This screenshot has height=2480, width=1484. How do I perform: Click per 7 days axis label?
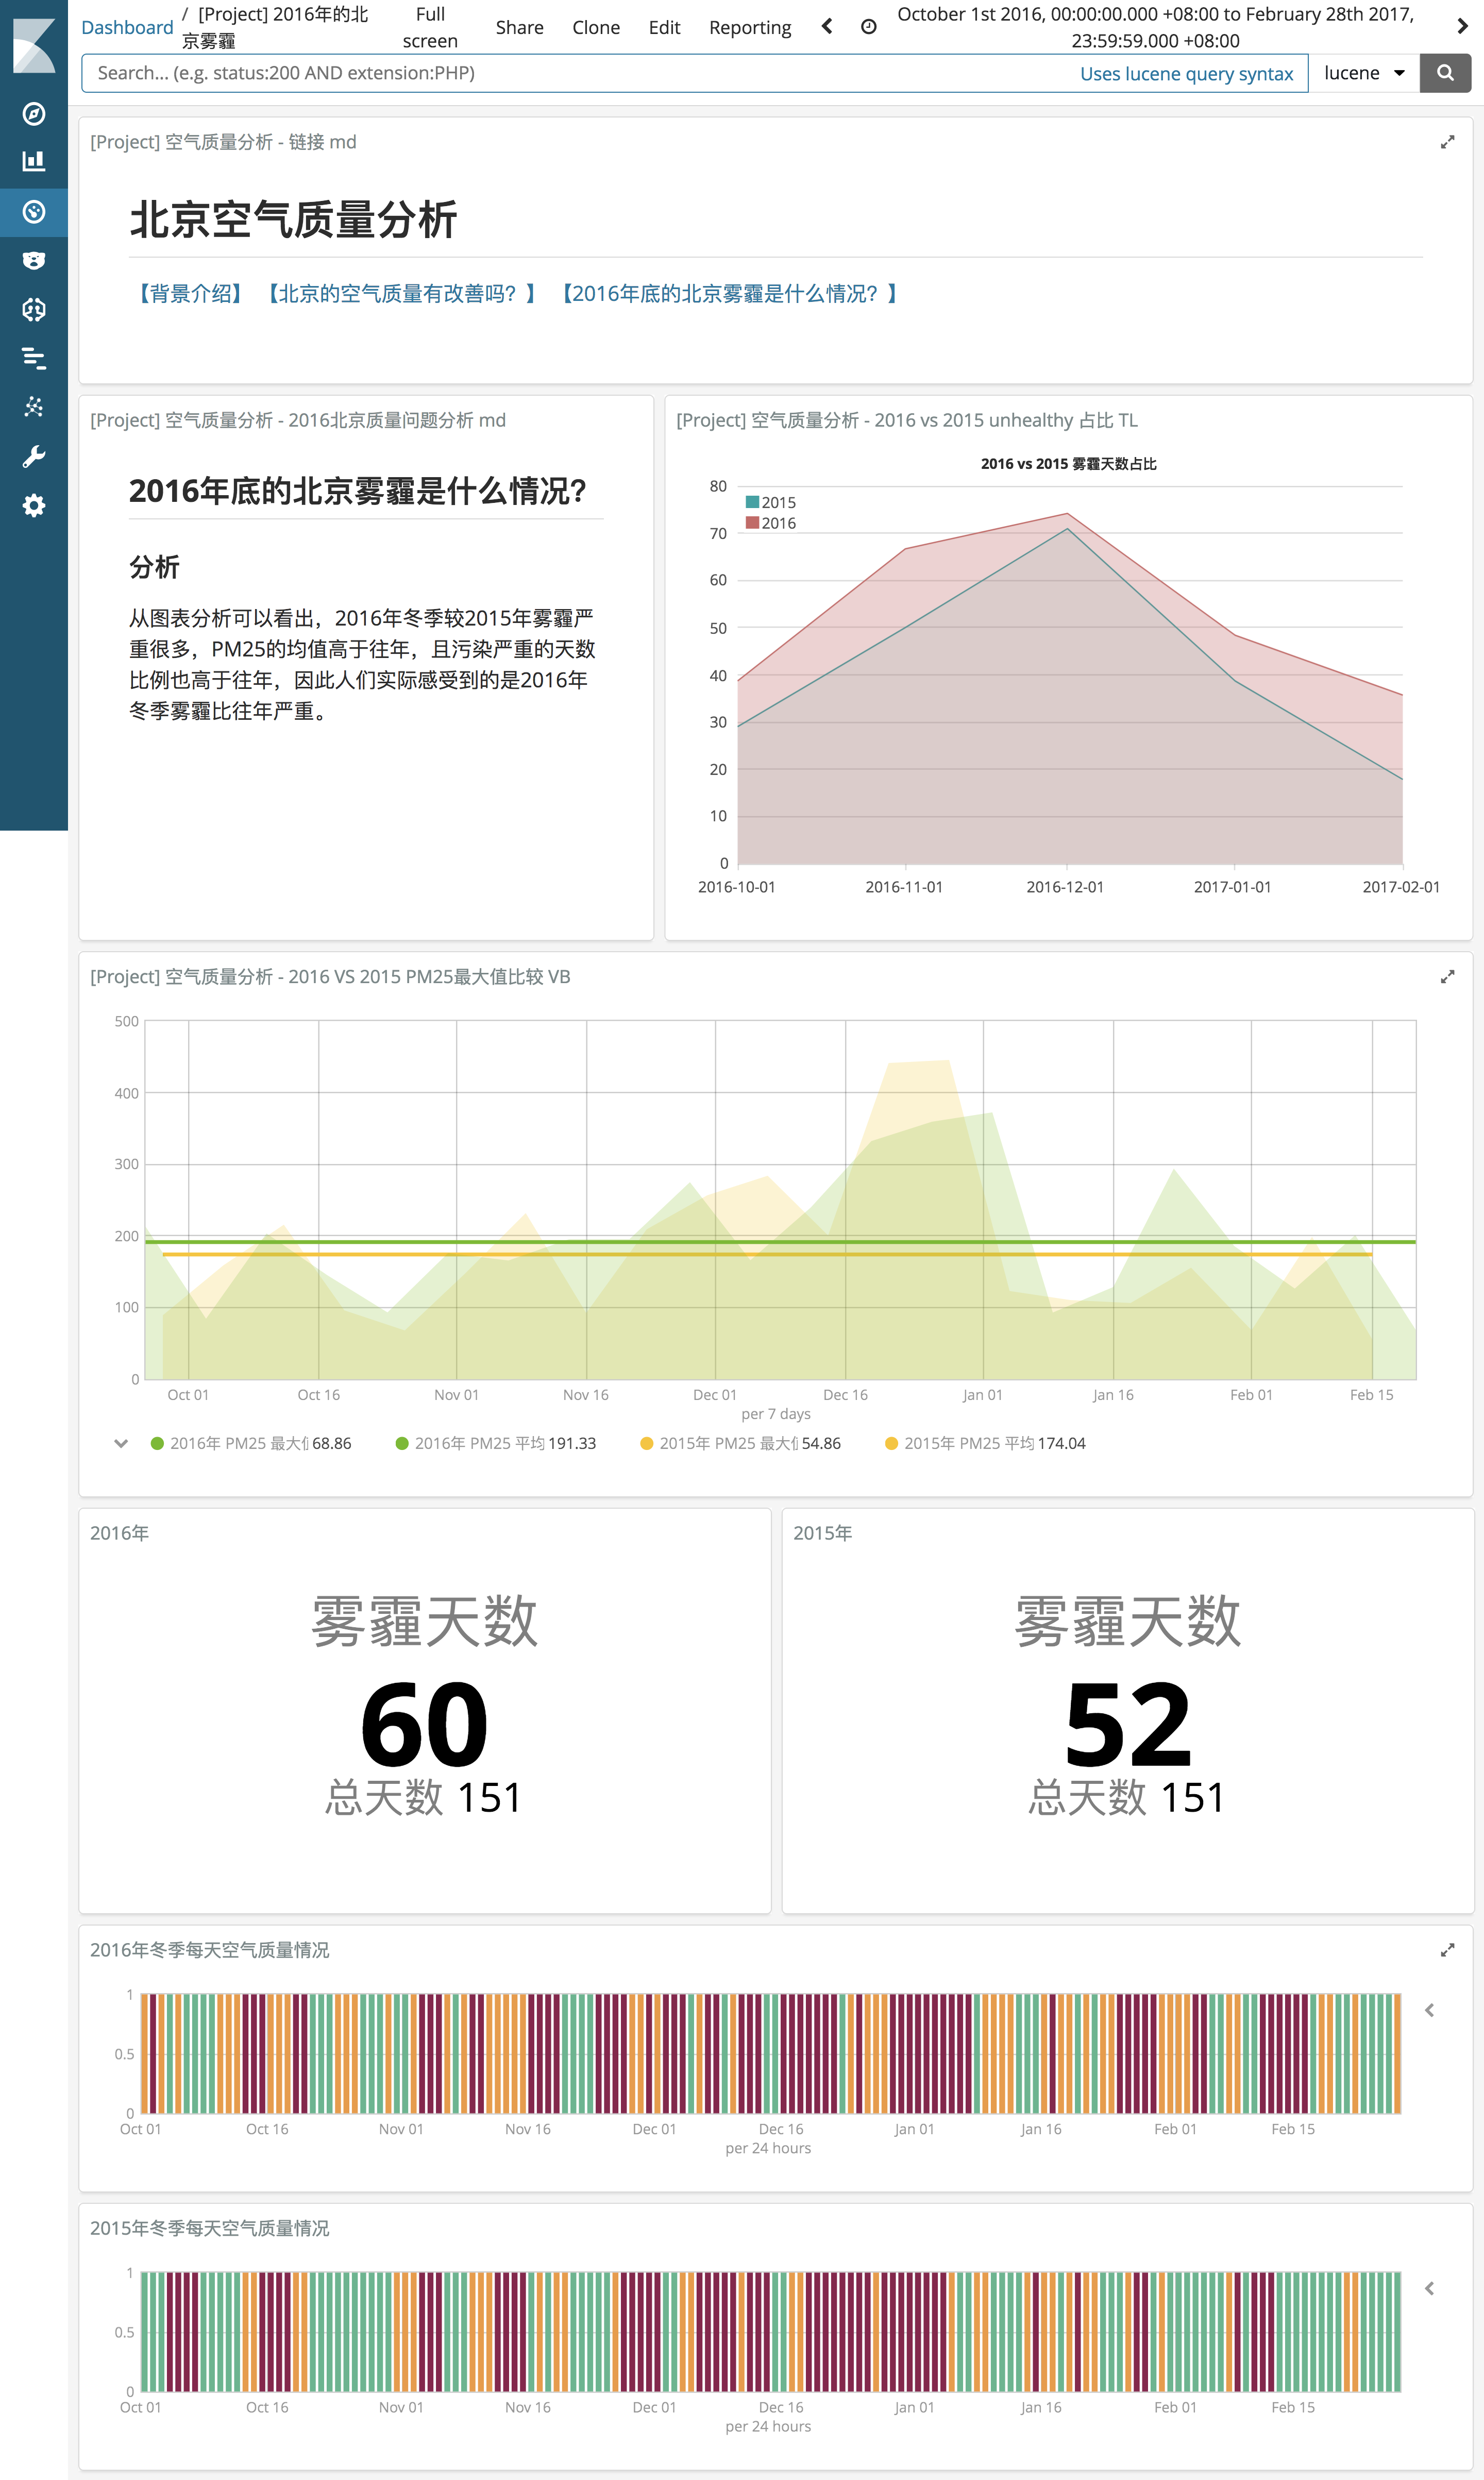click(776, 1414)
